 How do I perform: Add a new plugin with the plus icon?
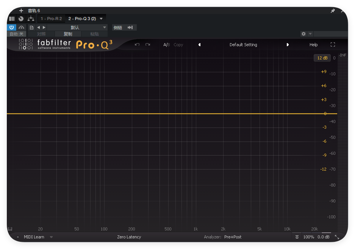coord(21,11)
